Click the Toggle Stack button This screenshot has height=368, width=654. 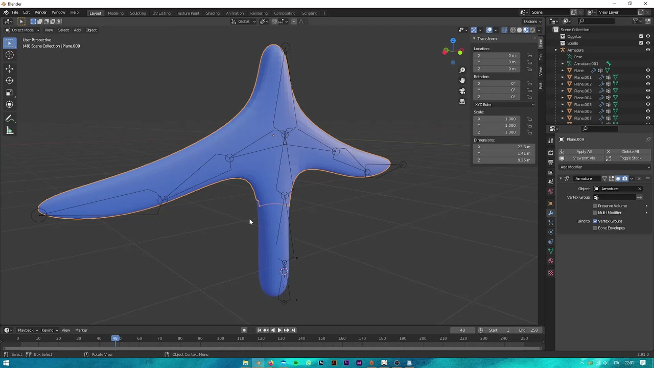[x=628, y=158]
